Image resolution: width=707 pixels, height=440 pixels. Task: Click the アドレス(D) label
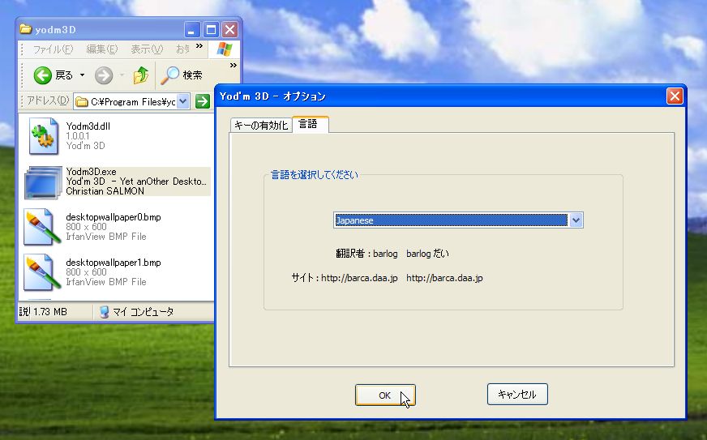[47, 100]
